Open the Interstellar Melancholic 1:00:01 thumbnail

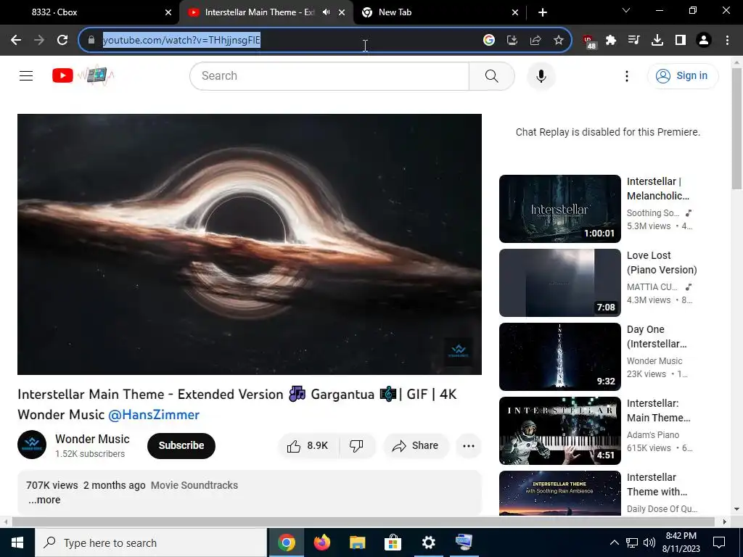point(559,209)
